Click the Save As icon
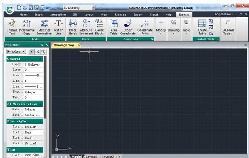Image resolution: width=249 pixels, height=158 pixels. tap(37, 7)
